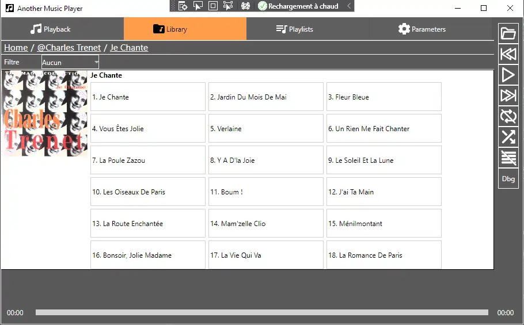Play track 16. Bonsoir, Jolie Madame
The width and height of the screenshot is (524, 325).
click(148, 255)
